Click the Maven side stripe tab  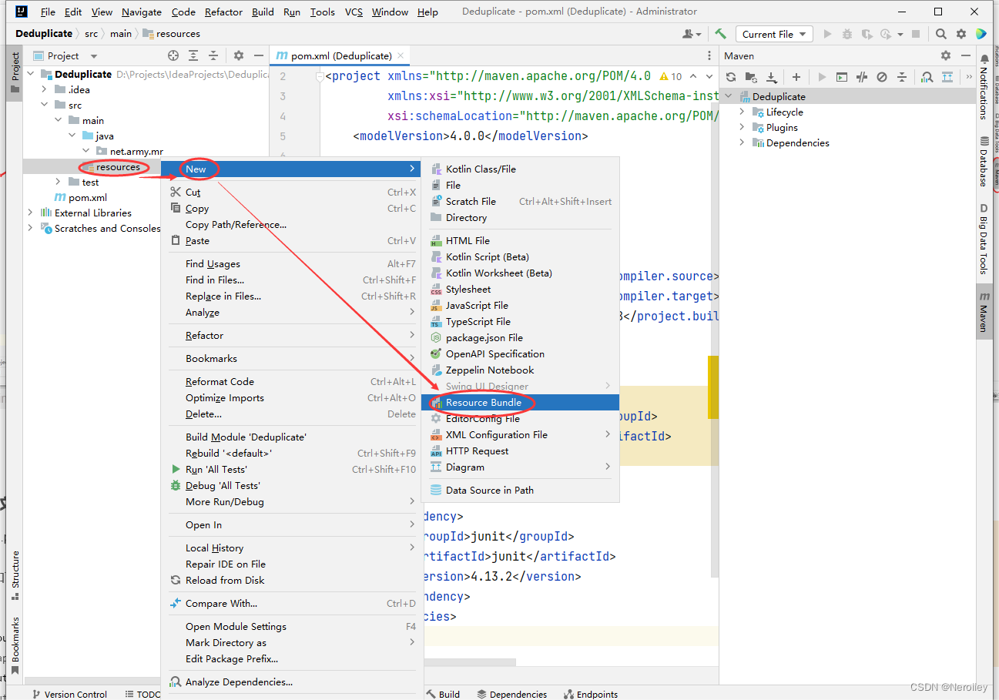984,311
